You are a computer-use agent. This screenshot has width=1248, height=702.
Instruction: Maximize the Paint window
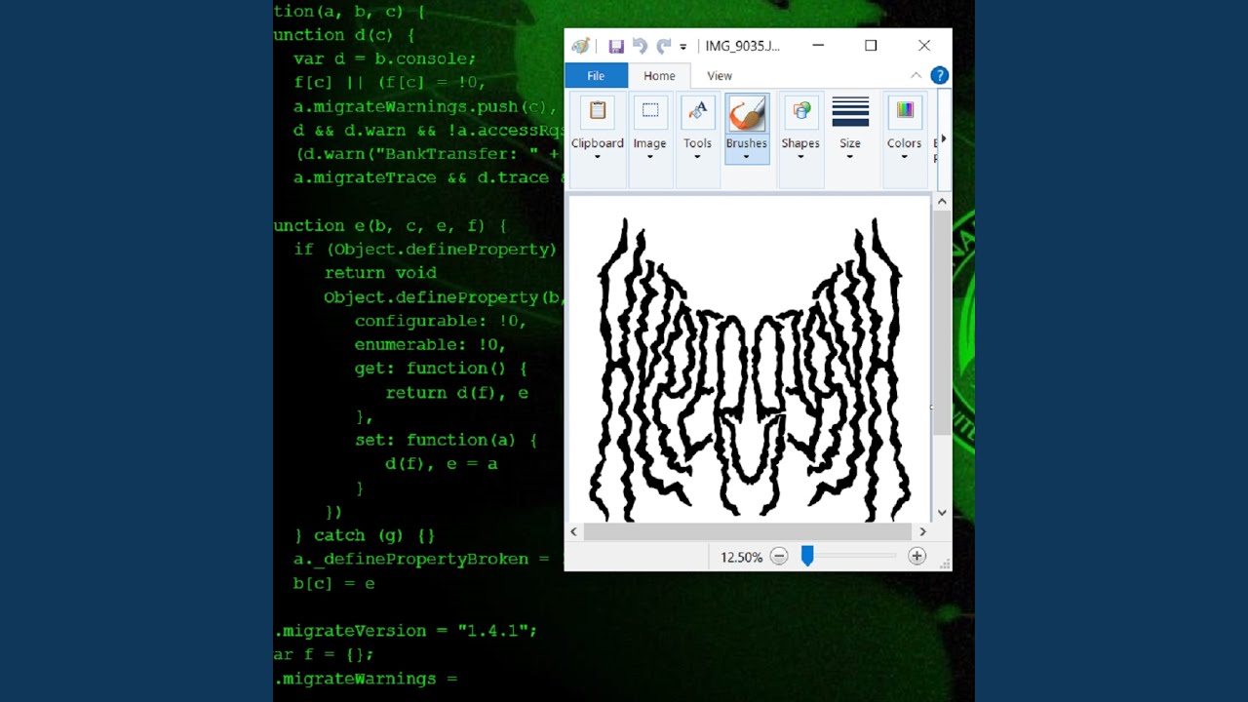point(871,46)
